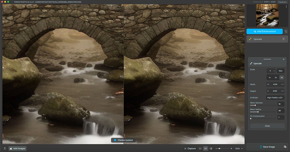Switch to single image view mode

200,149
